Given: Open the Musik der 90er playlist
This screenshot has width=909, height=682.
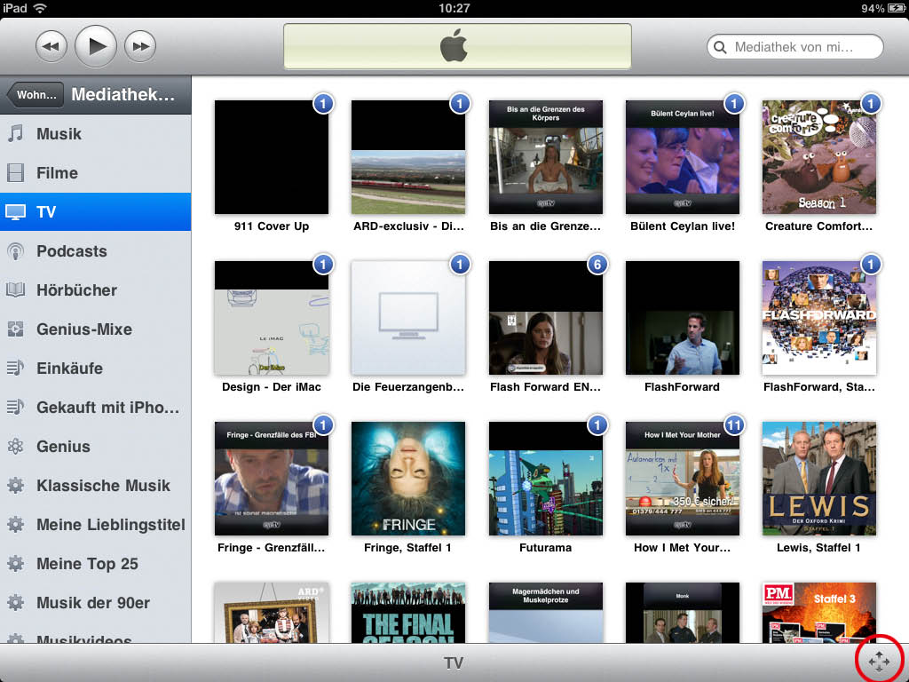Looking at the screenshot, I should coord(96,603).
